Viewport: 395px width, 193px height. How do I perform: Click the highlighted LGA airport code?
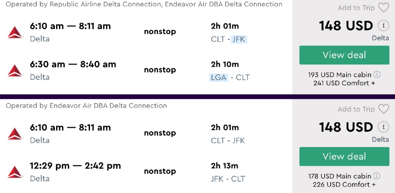coord(219,77)
